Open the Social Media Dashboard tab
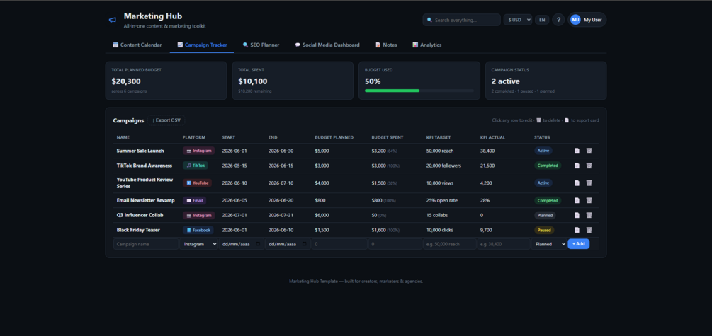Screen dimensions: 712x336 click(327, 45)
